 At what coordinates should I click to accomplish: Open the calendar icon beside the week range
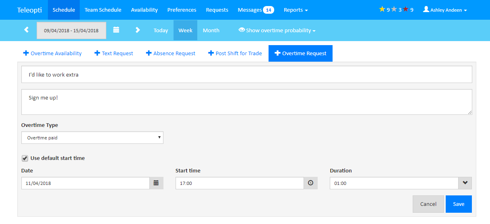(116, 30)
